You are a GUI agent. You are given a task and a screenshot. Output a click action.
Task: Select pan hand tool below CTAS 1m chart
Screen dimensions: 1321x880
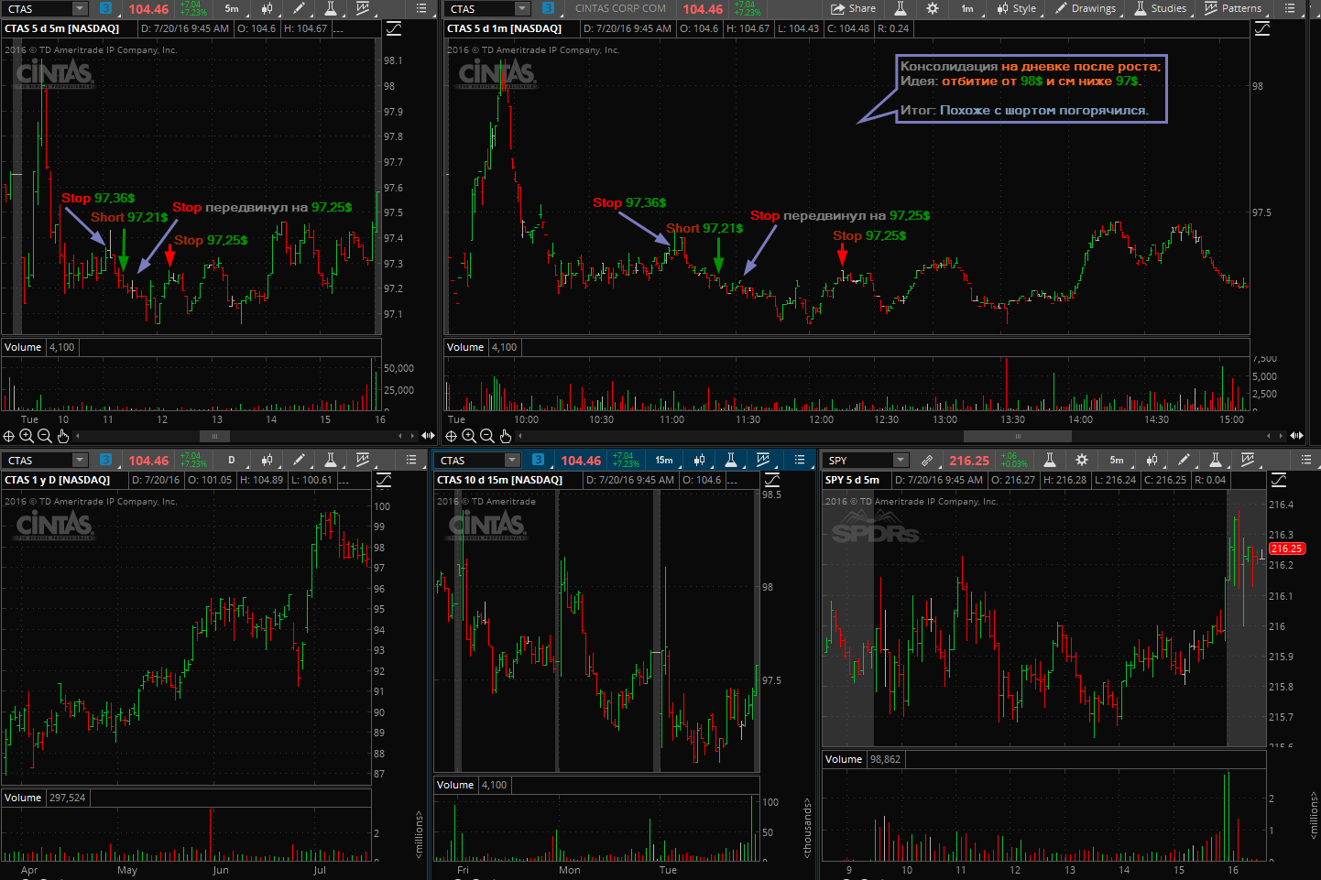(x=505, y=436)
